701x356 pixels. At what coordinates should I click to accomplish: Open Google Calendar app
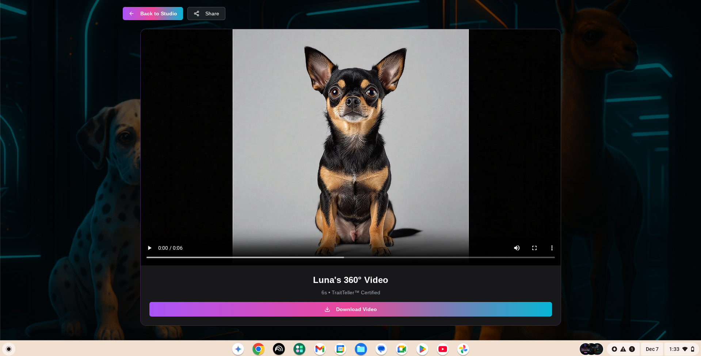click(340, 349)
